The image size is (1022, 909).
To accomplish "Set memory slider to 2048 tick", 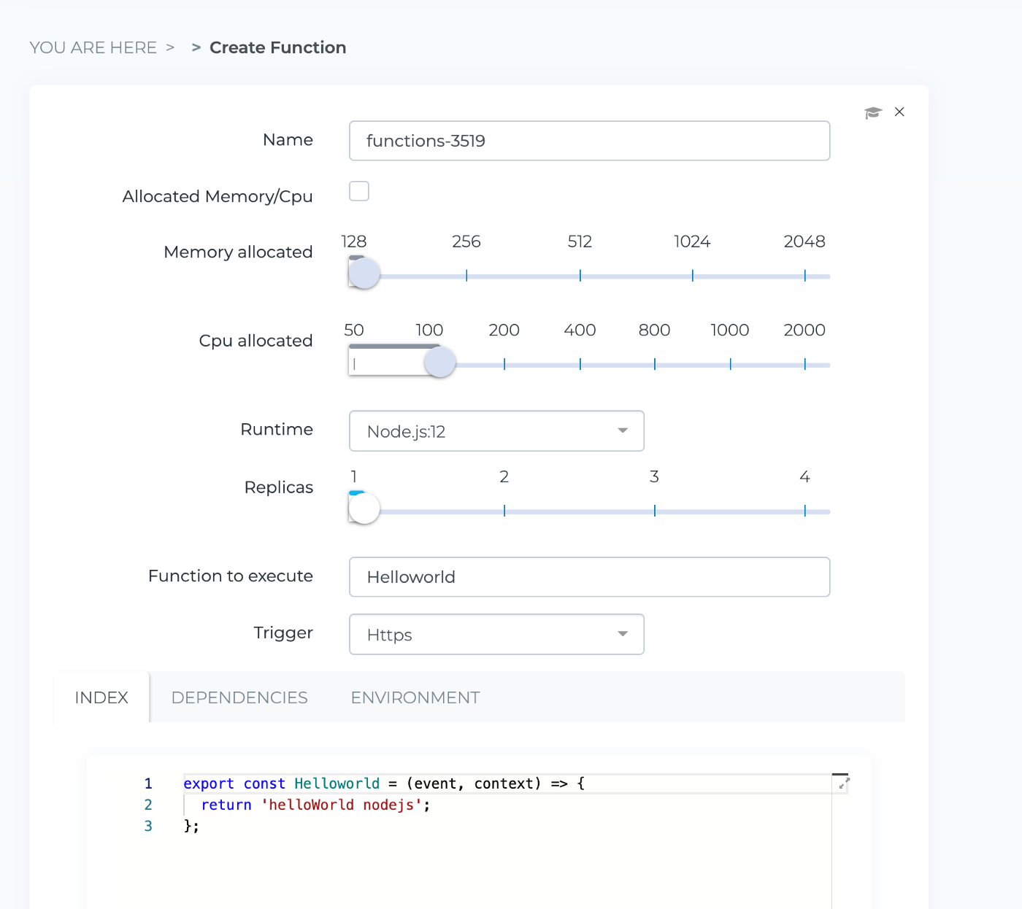I will [805, 276].
